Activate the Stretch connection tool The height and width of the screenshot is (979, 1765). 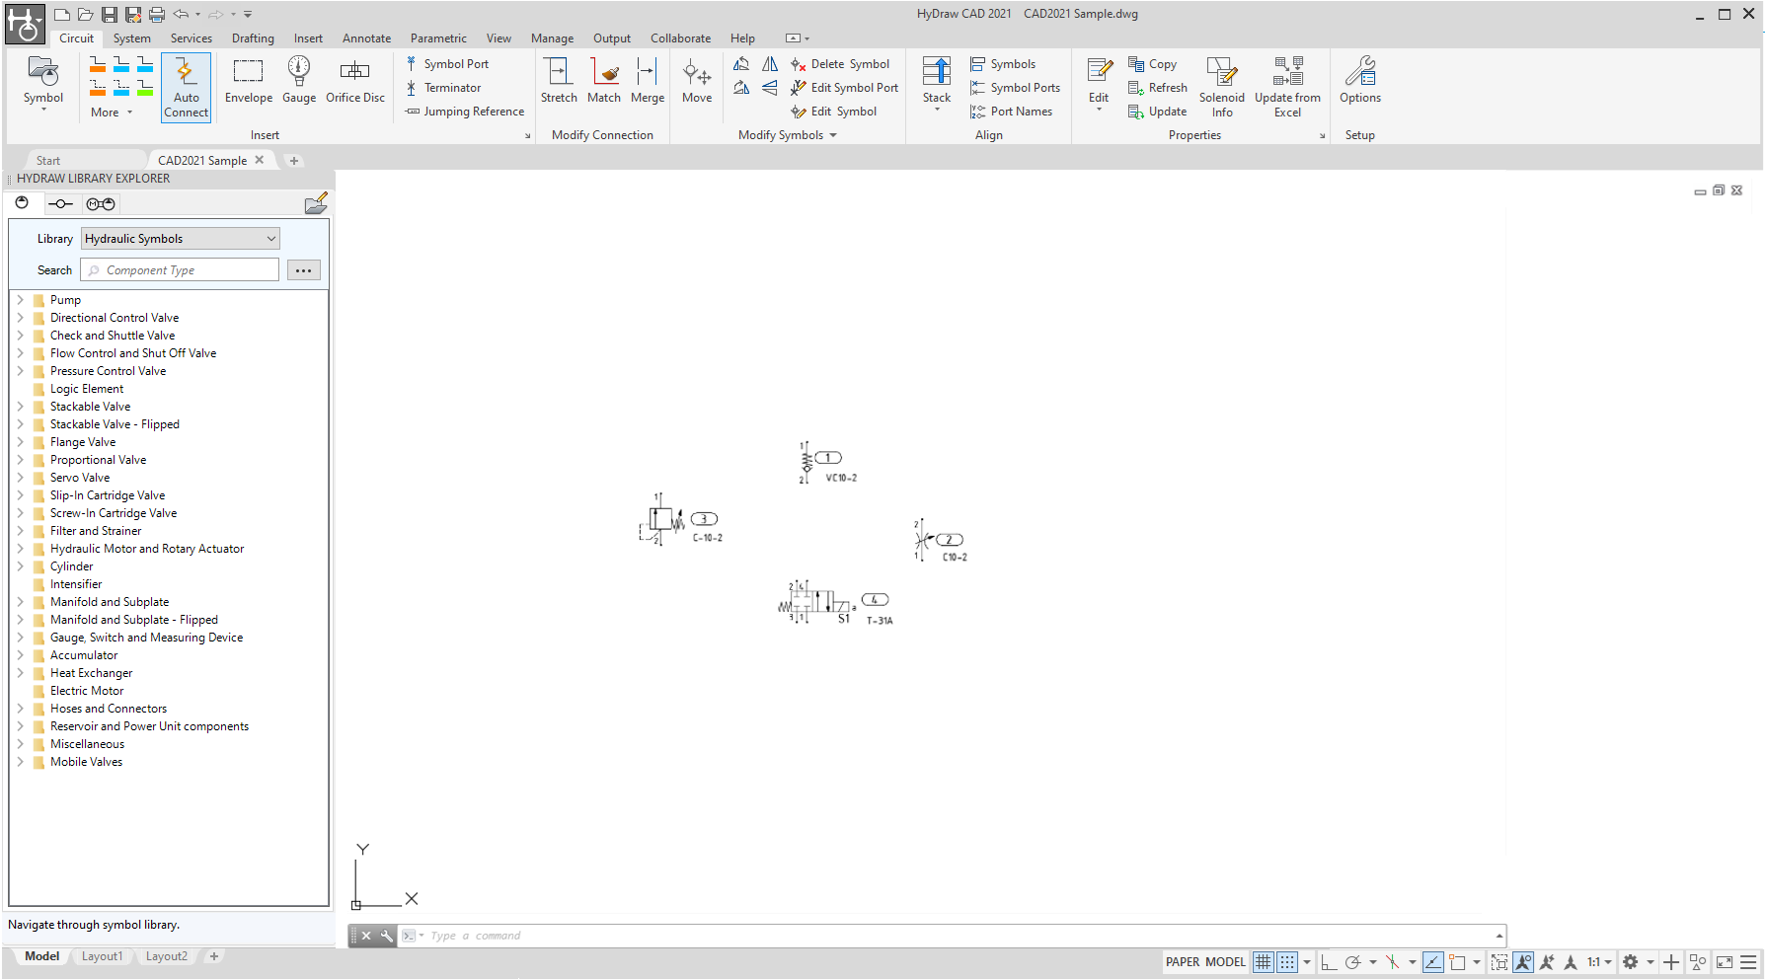559,81
